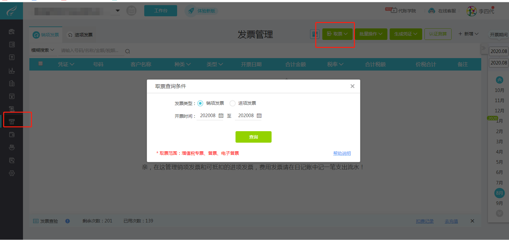Click the green 查询 button
The height and width of the screenshot is (240, 509).
click(253, 137)
